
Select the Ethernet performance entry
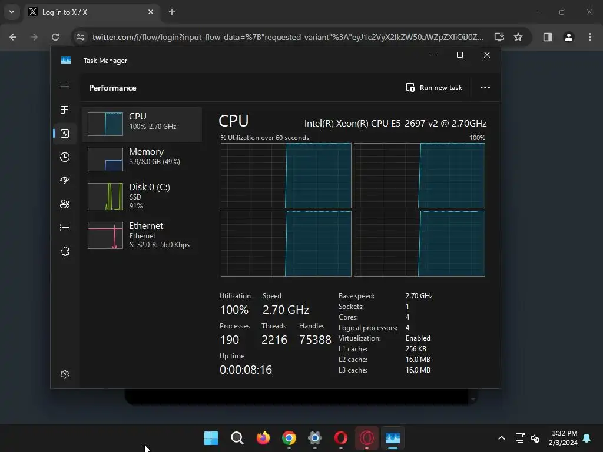point(142,235)
